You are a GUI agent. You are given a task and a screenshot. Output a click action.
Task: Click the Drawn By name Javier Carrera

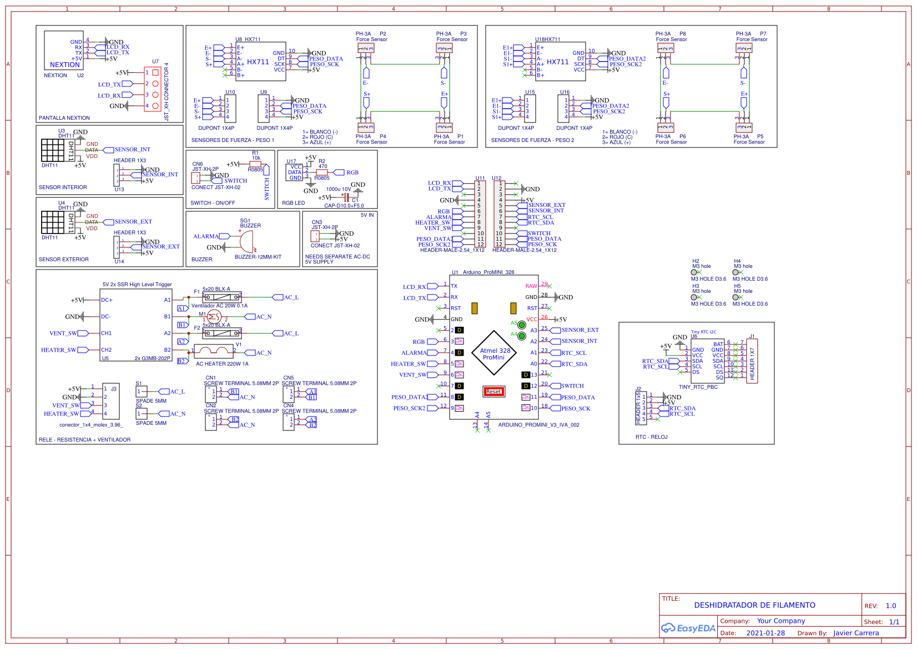pos(855,633)
